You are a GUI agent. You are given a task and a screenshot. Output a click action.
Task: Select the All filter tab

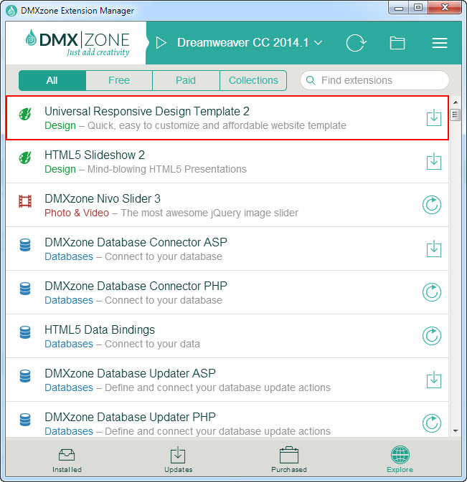(52, 80)
